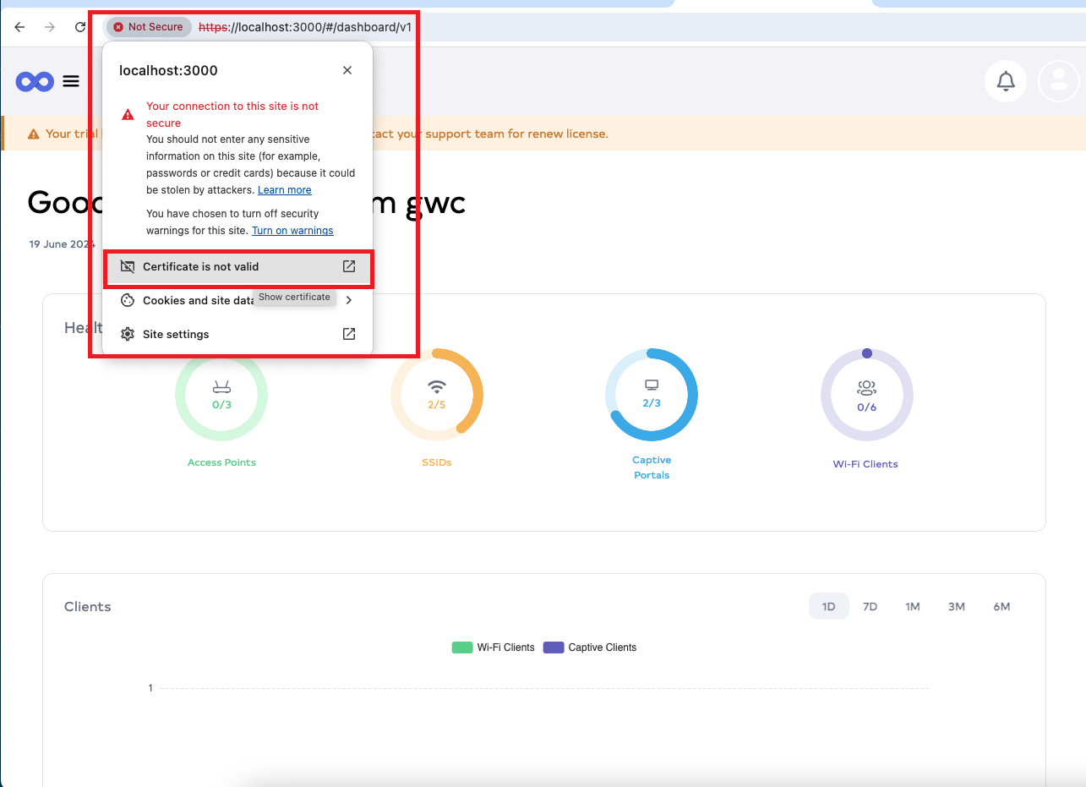Click the notification bell icon
Viewport: 1086px width, 787px height.
pos(1006,81)
